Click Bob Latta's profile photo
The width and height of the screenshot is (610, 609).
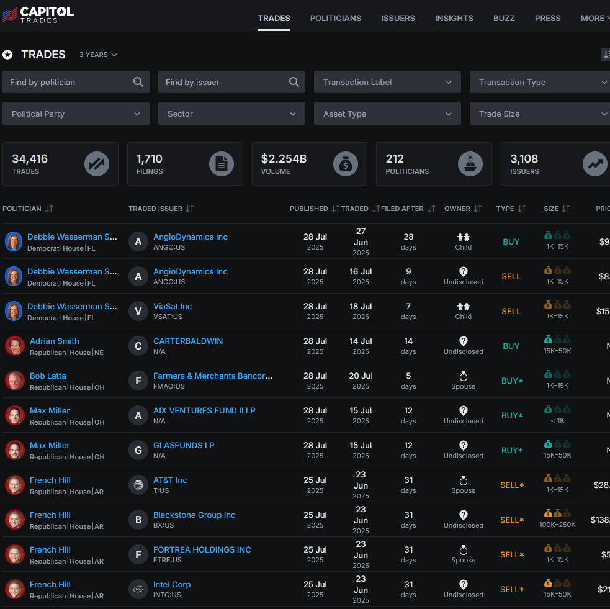(x=15, y=381)
